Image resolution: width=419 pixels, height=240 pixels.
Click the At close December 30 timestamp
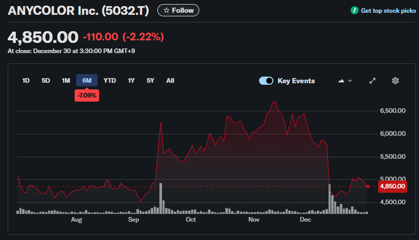point(71,51)
